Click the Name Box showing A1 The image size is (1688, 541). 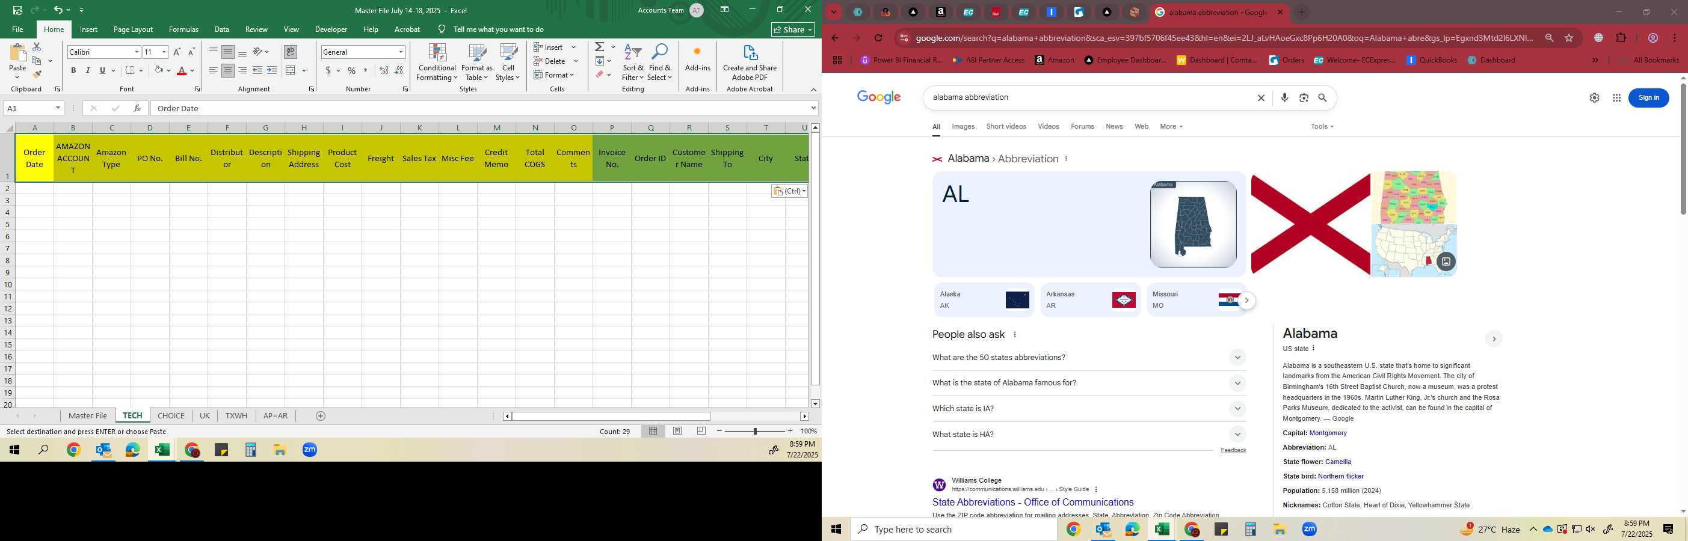click(29, 108)
